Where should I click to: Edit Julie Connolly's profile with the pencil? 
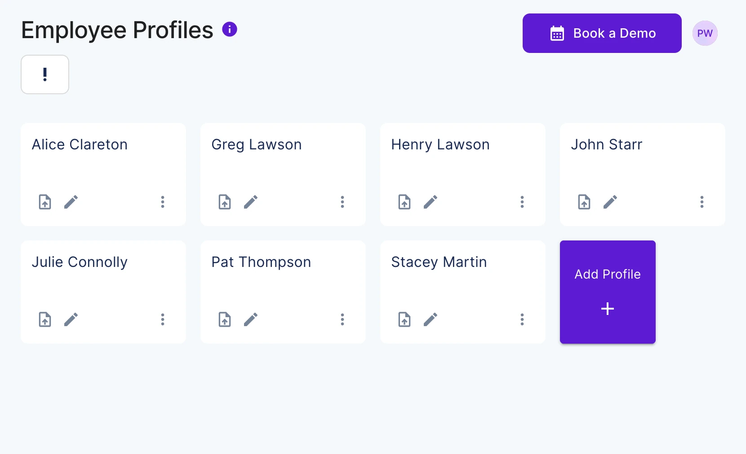click(x=71, y=319)
